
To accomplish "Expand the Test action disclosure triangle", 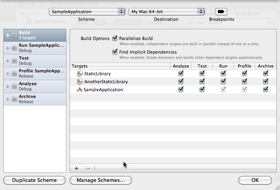I will click(8, 61).
